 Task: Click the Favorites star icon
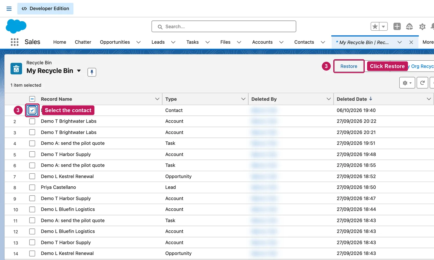(375, 27)
